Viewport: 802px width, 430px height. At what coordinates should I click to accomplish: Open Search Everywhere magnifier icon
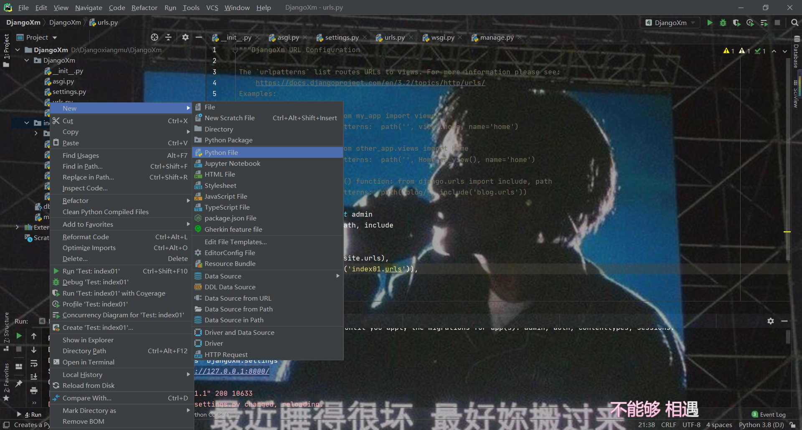pos(795,23)
